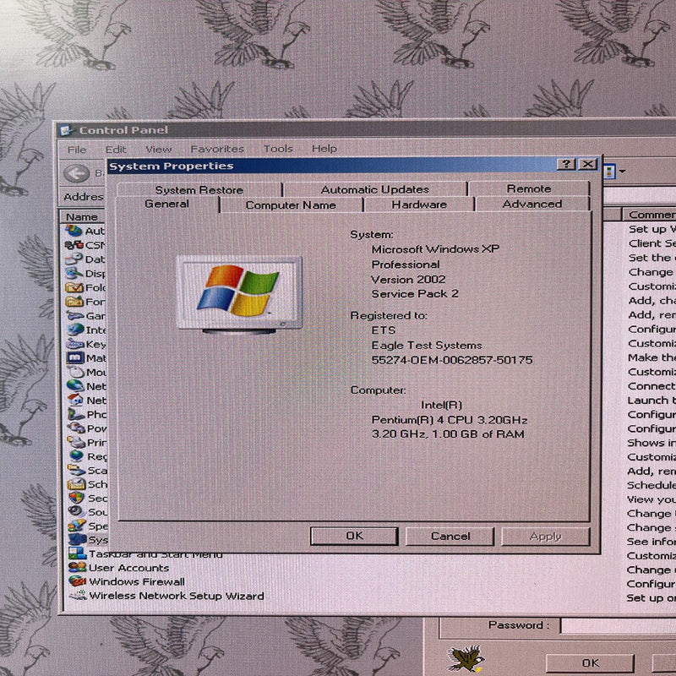
Task: Open the Advanced tab
Action: (532, 204)
